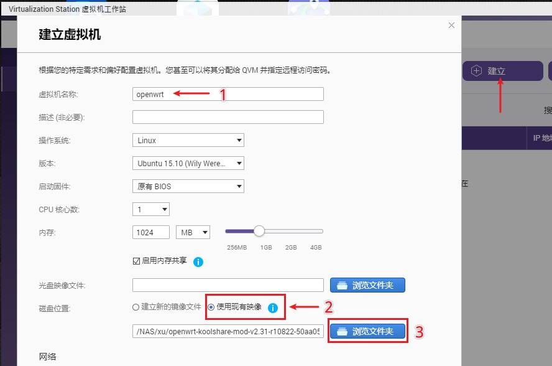Disable the 启用内存共享 checkbox
Image resolution: width=552 pixels, height=366 pixels.
coord(135,261)
